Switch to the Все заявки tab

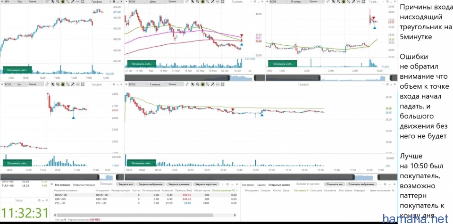pyautogui.click(x=248, y=184)
